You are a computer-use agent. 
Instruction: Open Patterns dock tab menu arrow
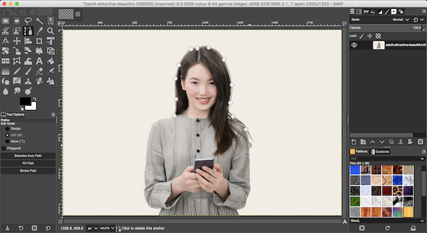[424, 152]
